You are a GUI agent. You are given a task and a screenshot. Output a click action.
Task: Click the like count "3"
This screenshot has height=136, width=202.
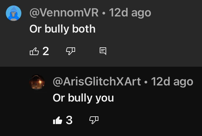[x=69, y=120]
